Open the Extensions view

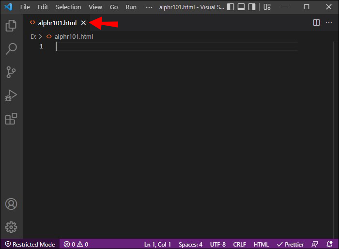11,119
